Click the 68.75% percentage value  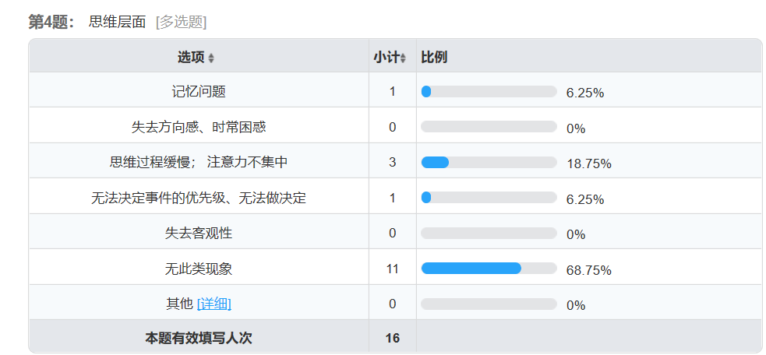tap(589, 270)
